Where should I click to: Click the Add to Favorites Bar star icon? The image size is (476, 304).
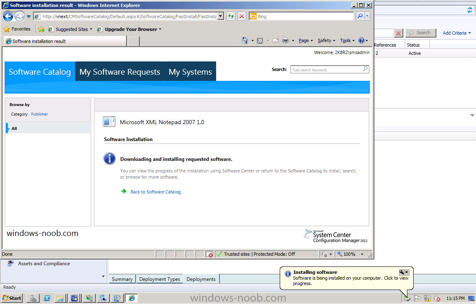pos(41,29)
